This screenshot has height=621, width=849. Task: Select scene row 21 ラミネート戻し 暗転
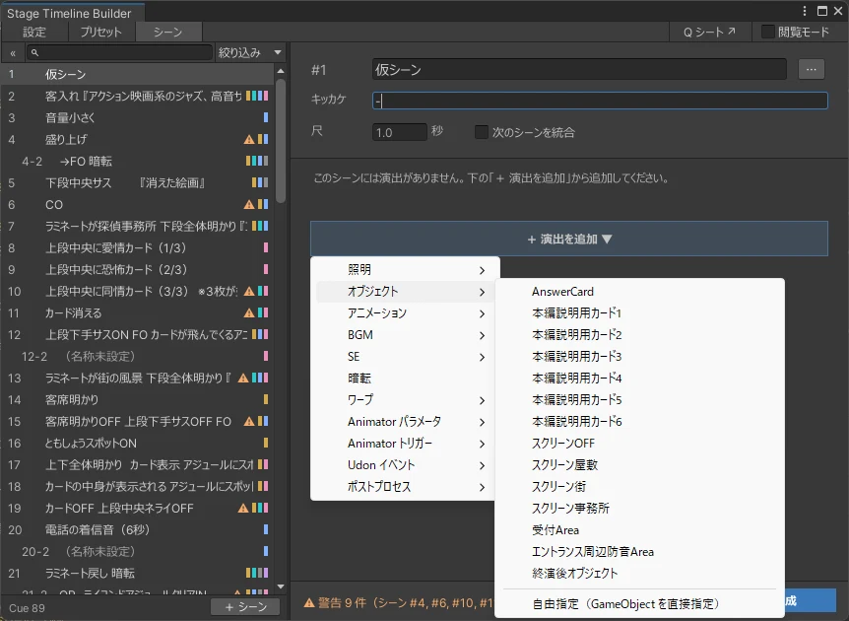pyautogui.click(x=138, y=573)
